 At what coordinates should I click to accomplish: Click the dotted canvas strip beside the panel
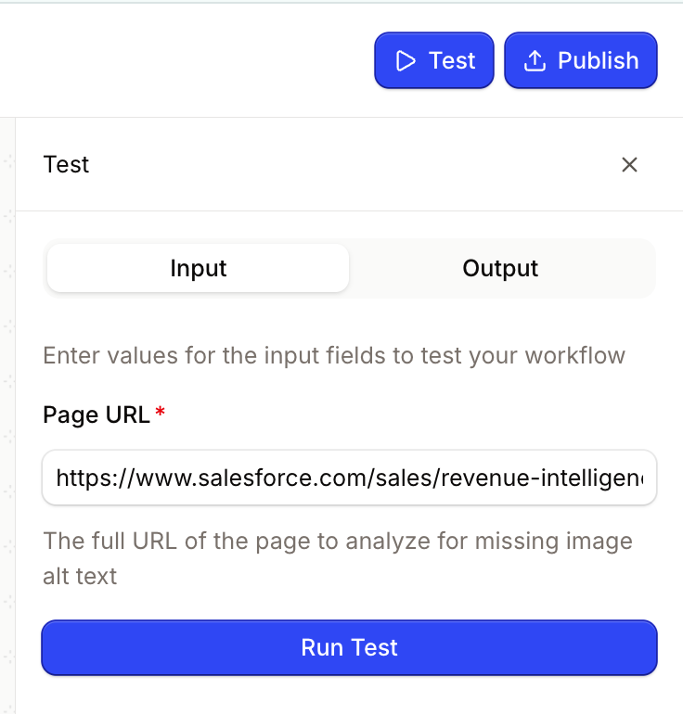[7, 410]
